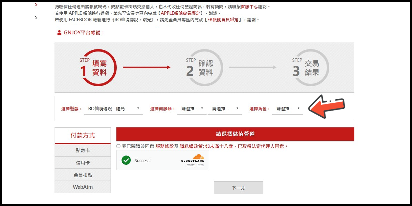Click the GNJOY平台帳號 label text

pos(84,33)
